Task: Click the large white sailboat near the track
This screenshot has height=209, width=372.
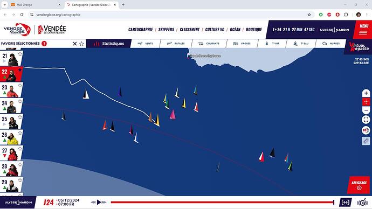Action: [86, 94]
